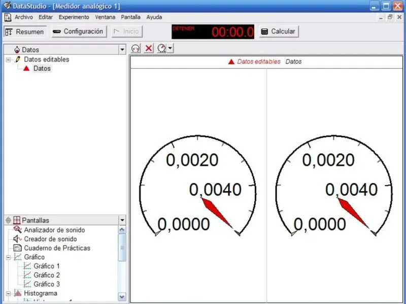The height and width of the screenshot is (304, 406).
Task: Select Gráfico 1
Action: [x=47, y=266]
